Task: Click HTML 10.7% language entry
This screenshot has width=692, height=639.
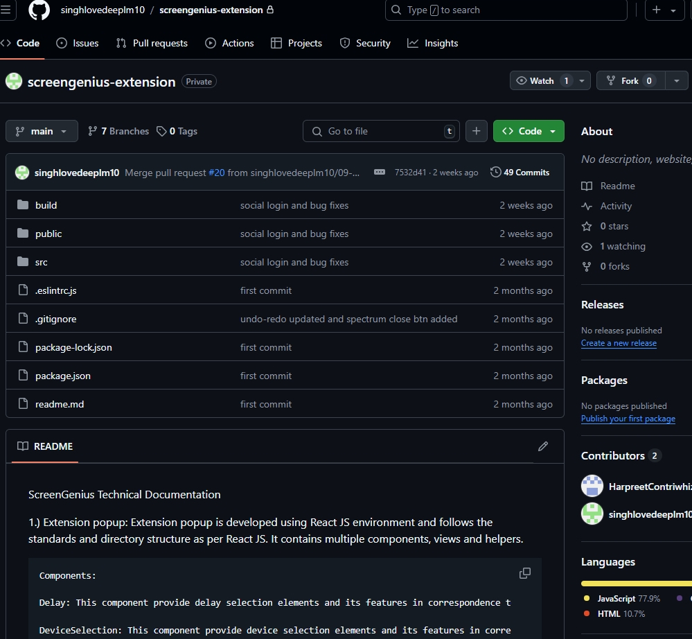Action: coord(614,614)
